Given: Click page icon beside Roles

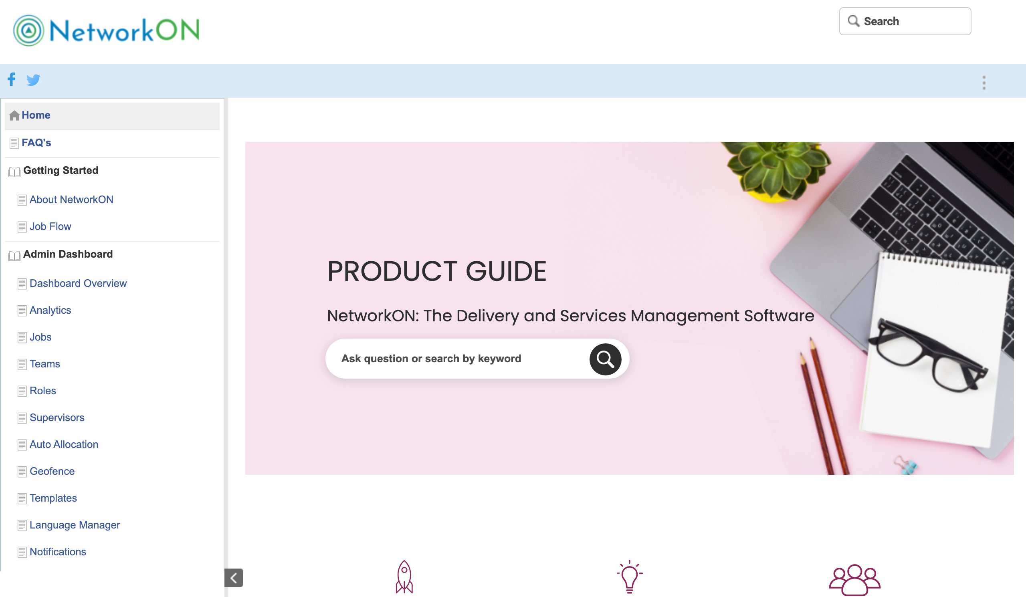Looking at the screenshot, I should pyautogui.click(x=22, y=391).
